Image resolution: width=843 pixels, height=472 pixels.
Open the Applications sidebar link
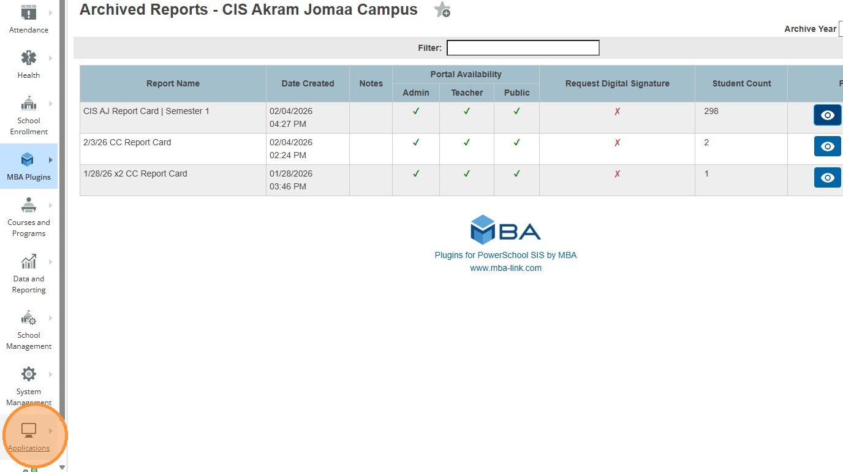[x=29, y=448]
